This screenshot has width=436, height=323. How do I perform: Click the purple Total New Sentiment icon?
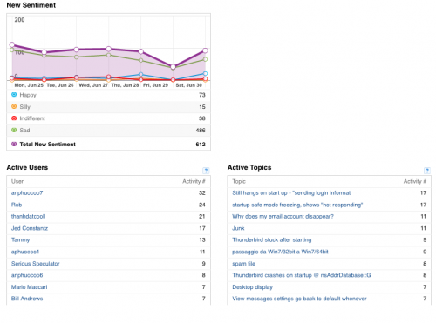14,144
